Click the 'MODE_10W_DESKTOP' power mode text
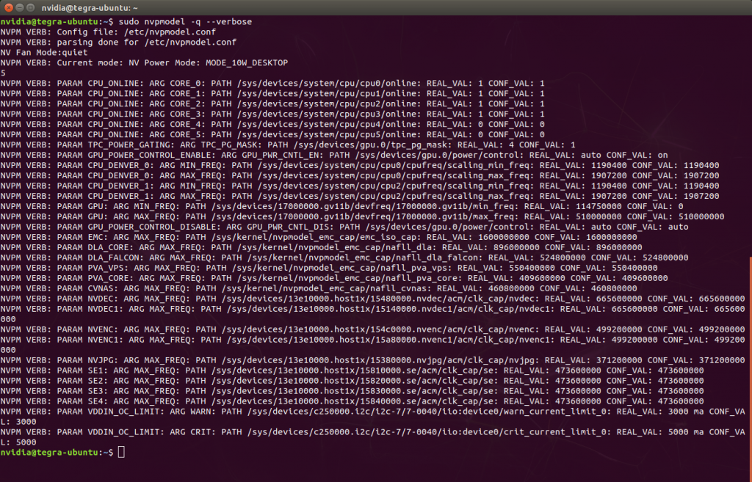The height and width of the screenshot is (482, 752). click(247, 63)
